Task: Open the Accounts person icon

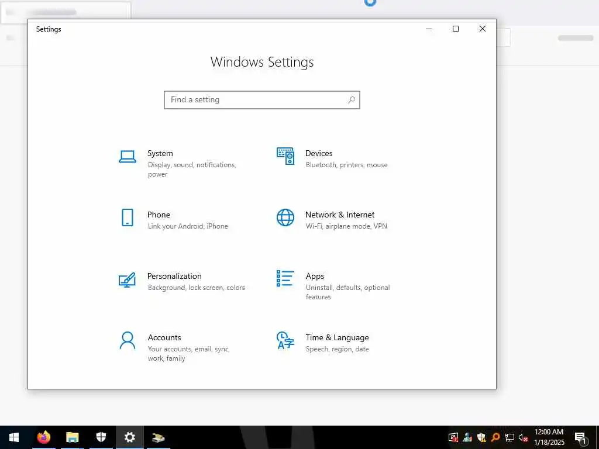Action: coord(127,341)
